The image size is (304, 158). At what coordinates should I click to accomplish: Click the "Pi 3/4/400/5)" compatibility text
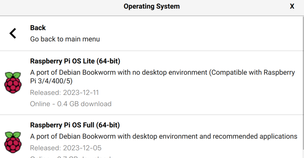coord(51,81)
